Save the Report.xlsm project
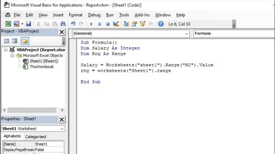275x154 pixels. click(28, 24)
